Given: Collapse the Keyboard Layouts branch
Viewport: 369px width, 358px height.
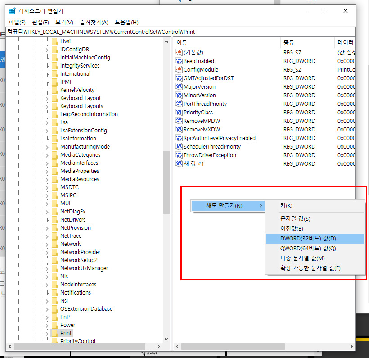Looking at the screenshot, I should coord(47,106).
